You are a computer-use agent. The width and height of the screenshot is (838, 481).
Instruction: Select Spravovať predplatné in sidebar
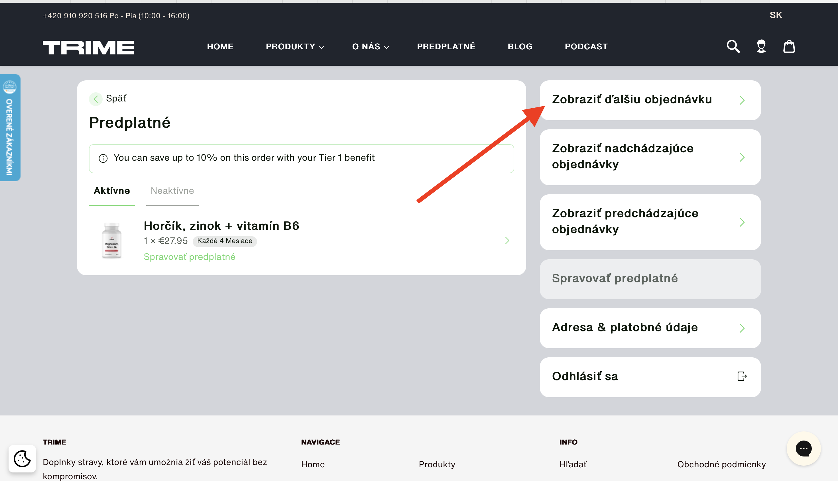(x=650, y=279)
